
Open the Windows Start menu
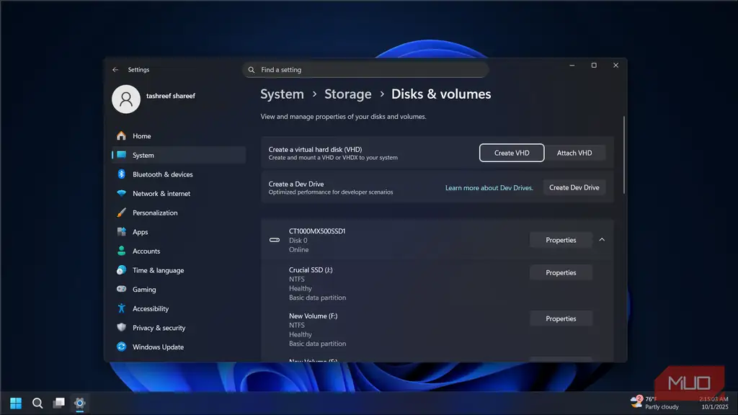coord(16,403)
